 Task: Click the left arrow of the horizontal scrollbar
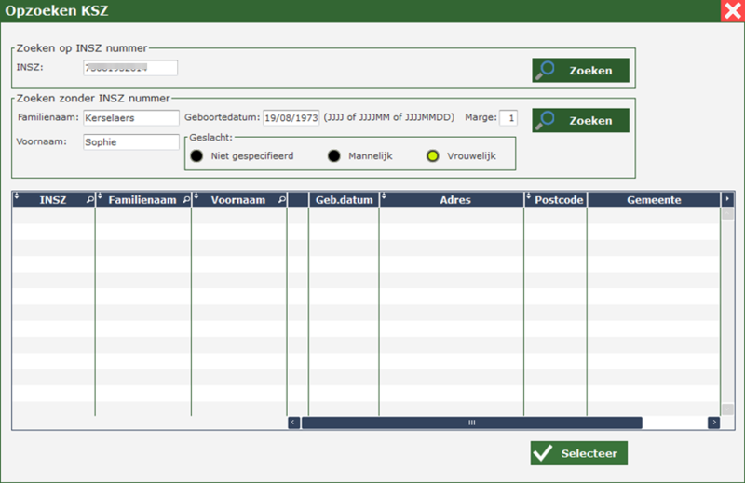pyautogui.click(x=294, y=423)
